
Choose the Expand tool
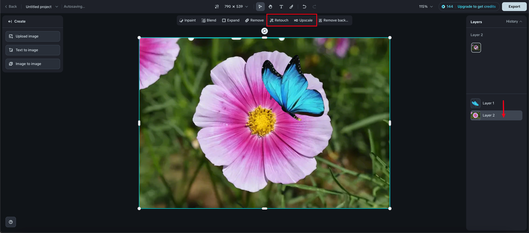coord(231,20)
